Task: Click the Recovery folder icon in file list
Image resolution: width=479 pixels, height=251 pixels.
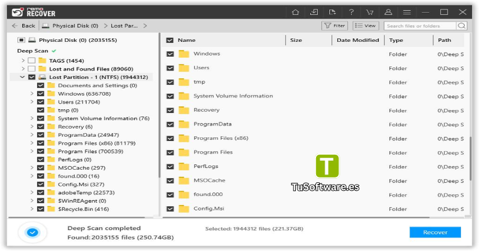Action: pyautogui.click(x=184, y=111)
